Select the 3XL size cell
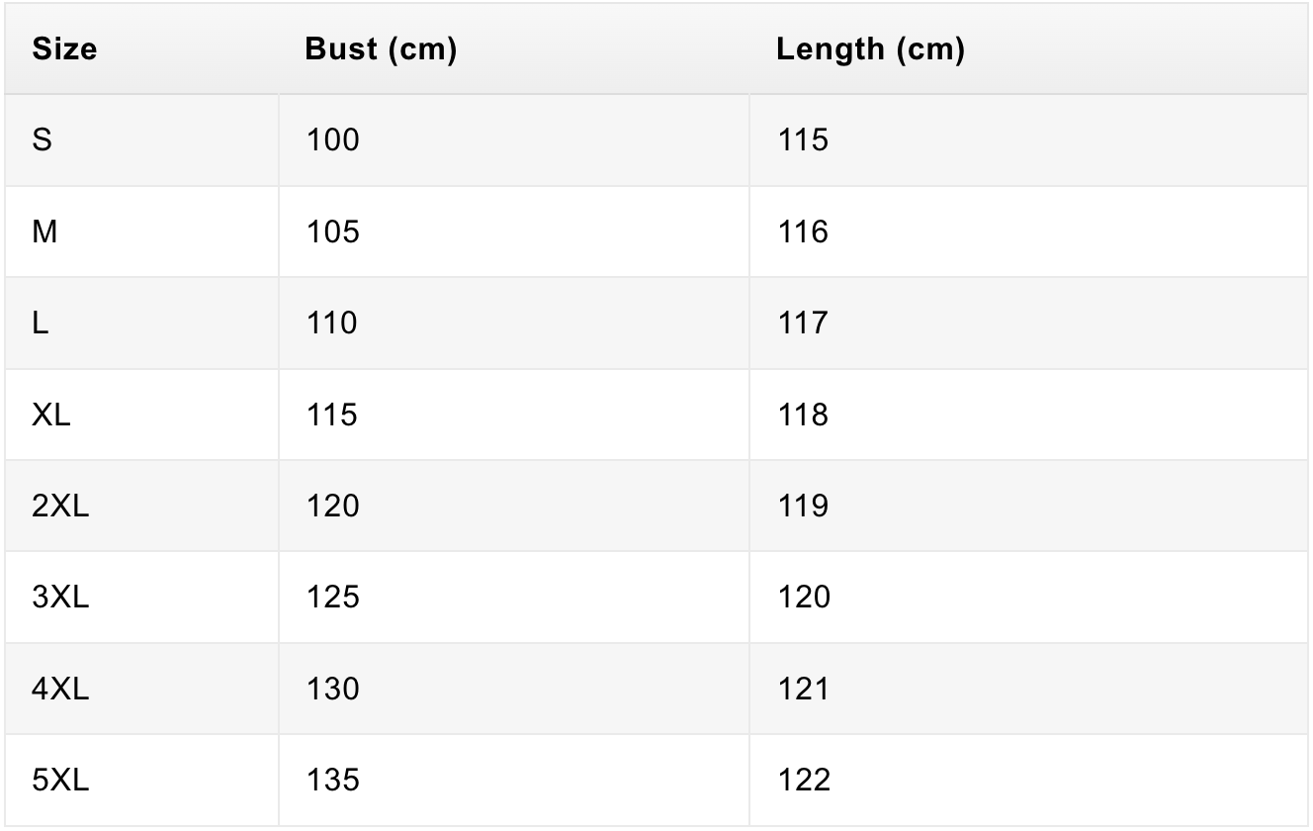Image resolution: width=1313 pixels, height=831 pixels. click(60, 598)
